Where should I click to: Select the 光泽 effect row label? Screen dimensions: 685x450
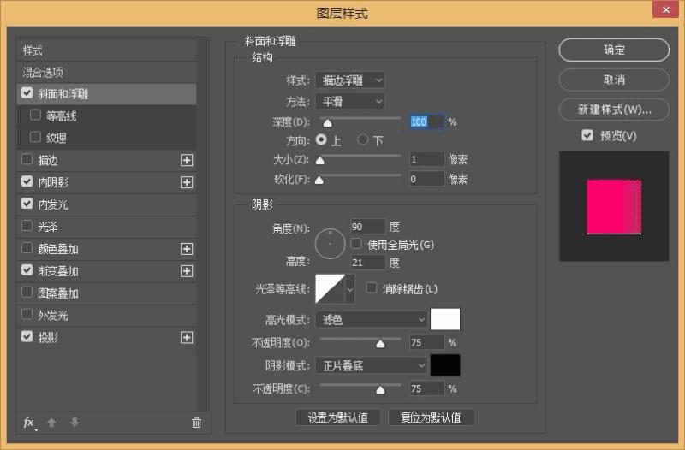coord(48,227)
